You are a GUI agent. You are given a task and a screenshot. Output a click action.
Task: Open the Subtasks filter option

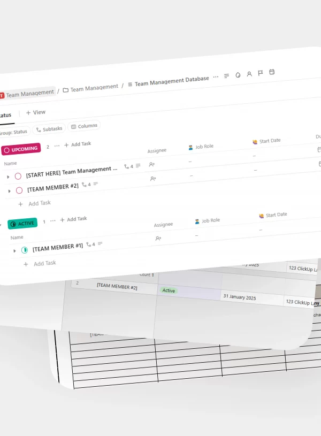pos(49,129)
